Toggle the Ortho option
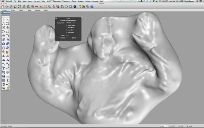Viewport: 204px width, 128px height. [x=13, y=10]
